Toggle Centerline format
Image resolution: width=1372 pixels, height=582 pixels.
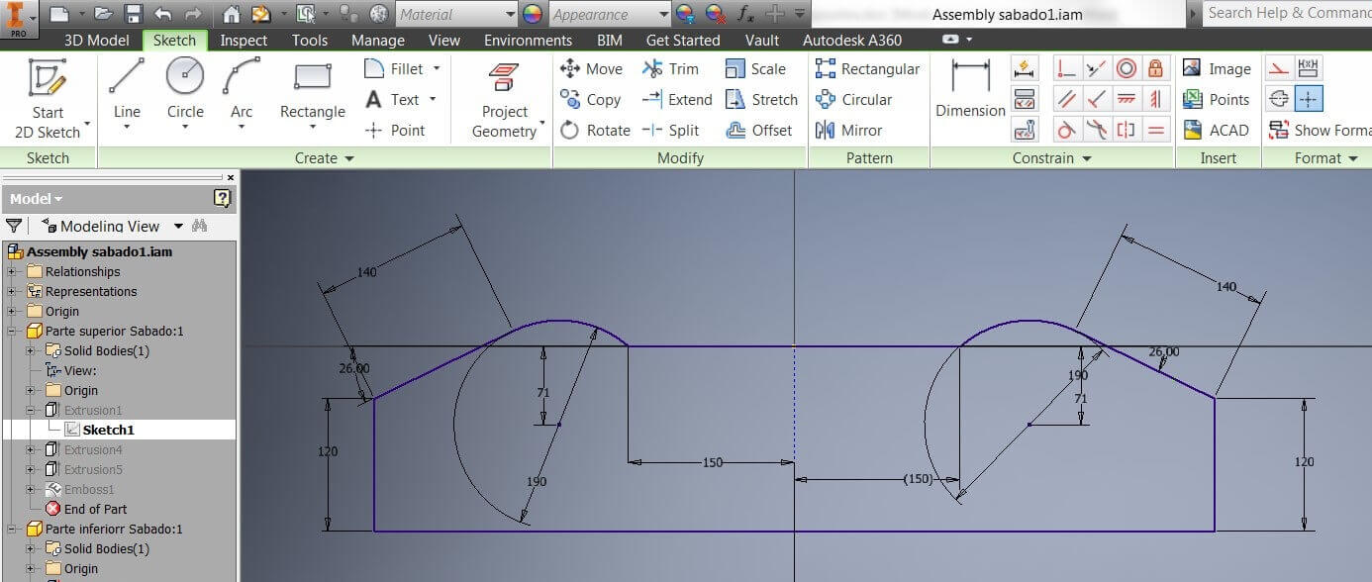click(1280, 99)
